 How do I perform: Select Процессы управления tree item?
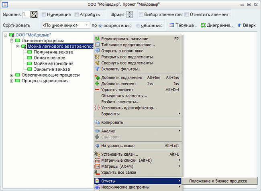coord(45,81)
